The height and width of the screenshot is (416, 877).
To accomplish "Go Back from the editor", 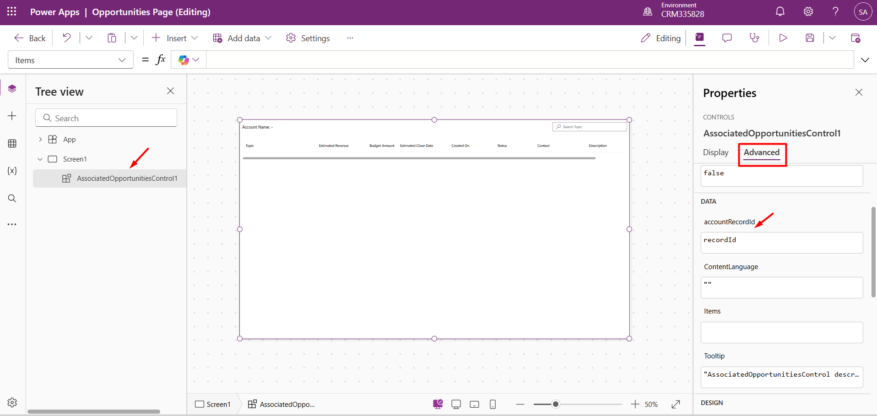I will pyautogui.click(x=30, y=38).
